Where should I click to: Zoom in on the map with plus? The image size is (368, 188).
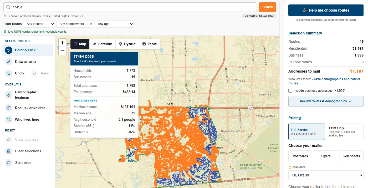[63, 43]
